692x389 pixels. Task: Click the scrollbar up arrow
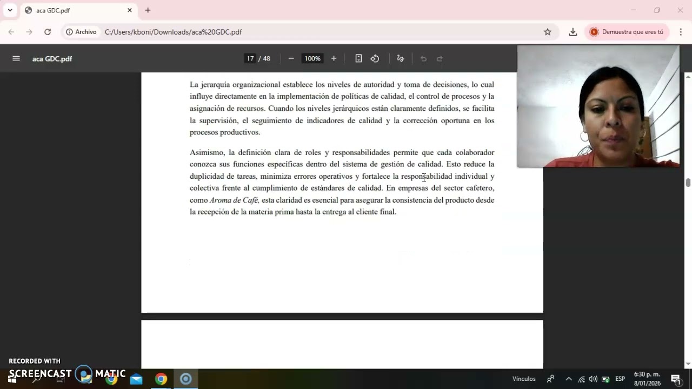688,77
